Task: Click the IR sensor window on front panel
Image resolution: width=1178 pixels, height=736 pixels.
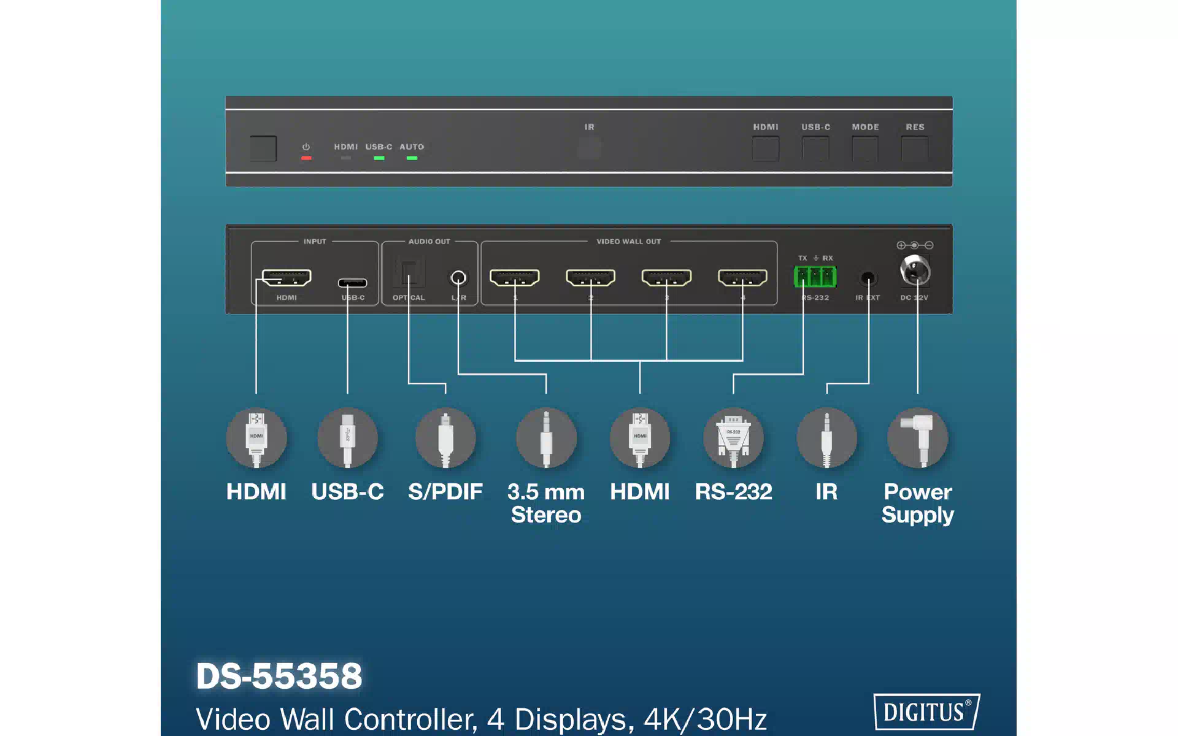Action: (x=589, y=147)
